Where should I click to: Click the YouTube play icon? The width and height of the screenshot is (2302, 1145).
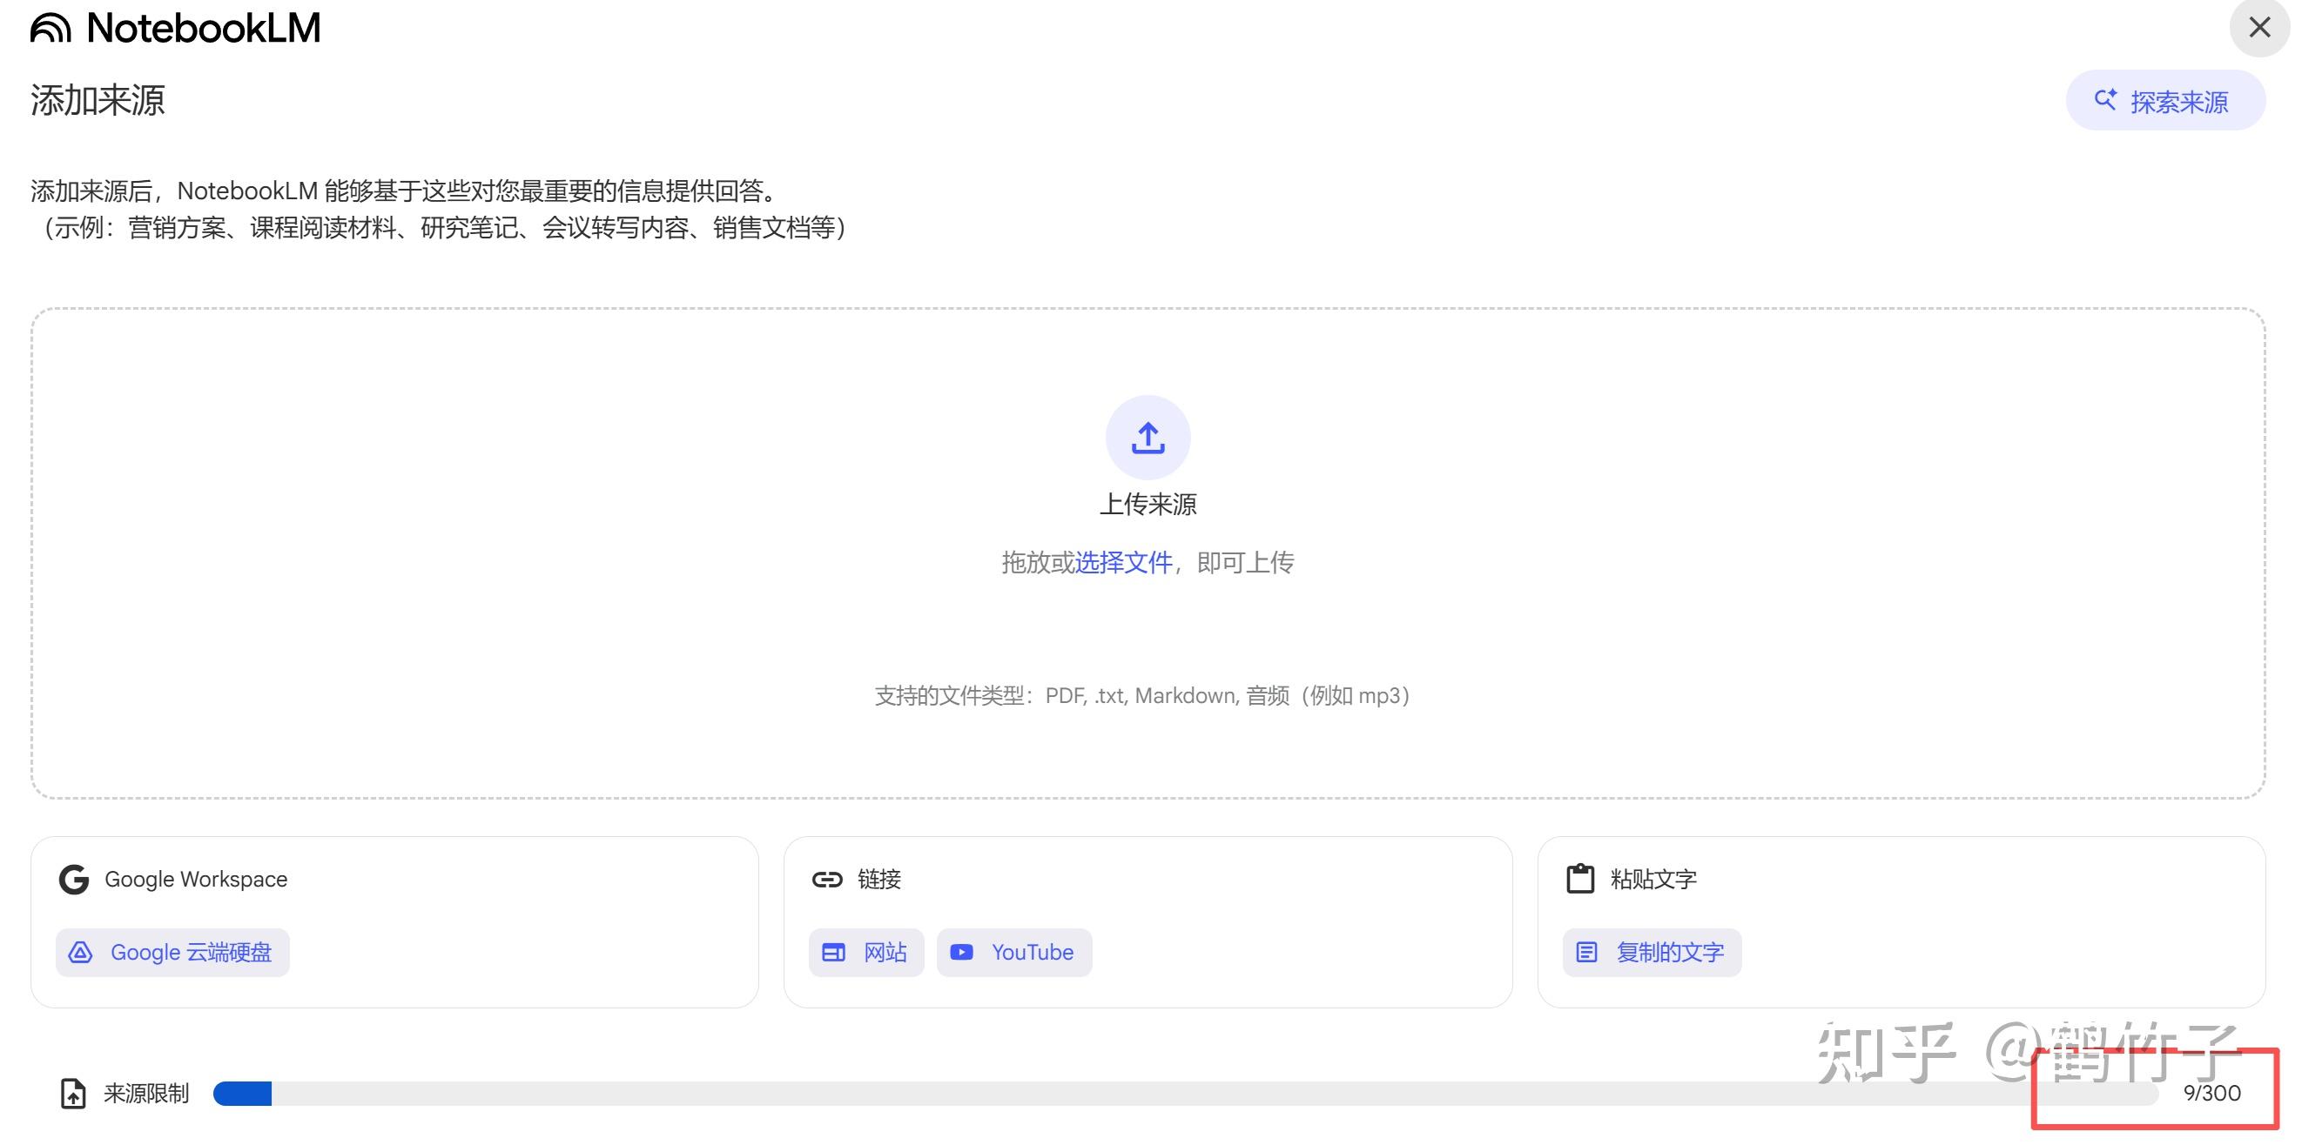(961, 952)
